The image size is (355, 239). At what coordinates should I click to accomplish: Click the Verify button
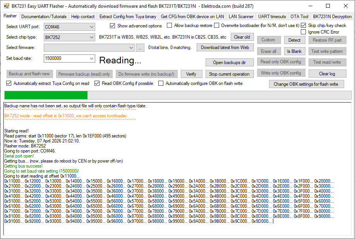click(x=191, y=74)
